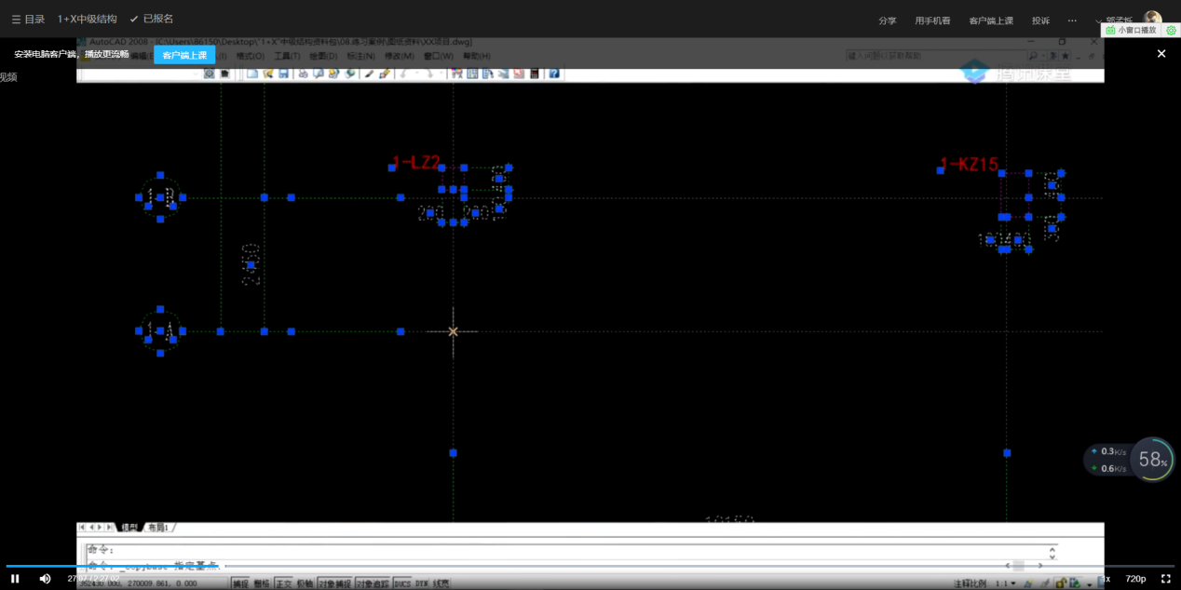
Task: Open 720p video quality selector
Action: [x=1135, y=579]
